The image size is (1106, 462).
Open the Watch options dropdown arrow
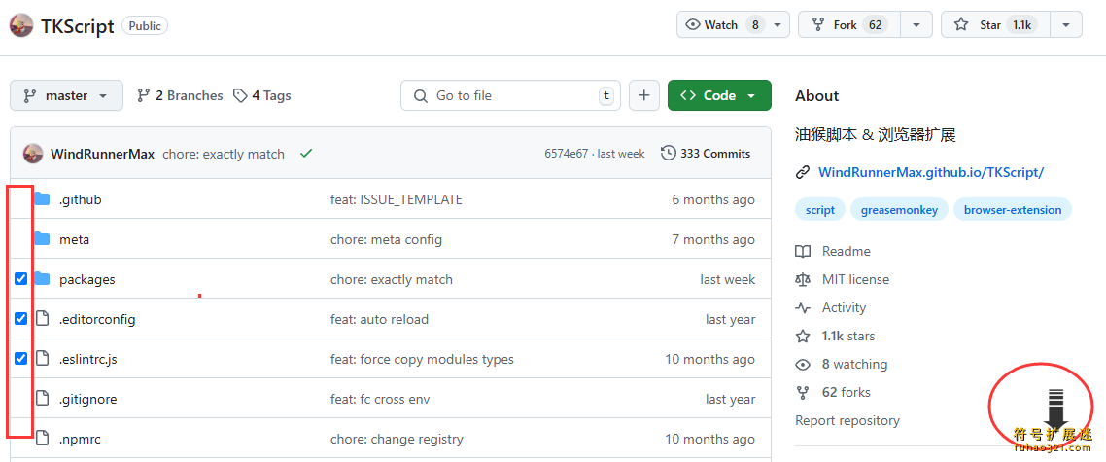tap(778, 24)
